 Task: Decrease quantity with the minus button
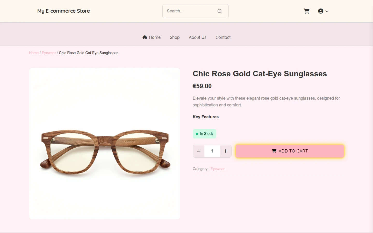point(199,151)
